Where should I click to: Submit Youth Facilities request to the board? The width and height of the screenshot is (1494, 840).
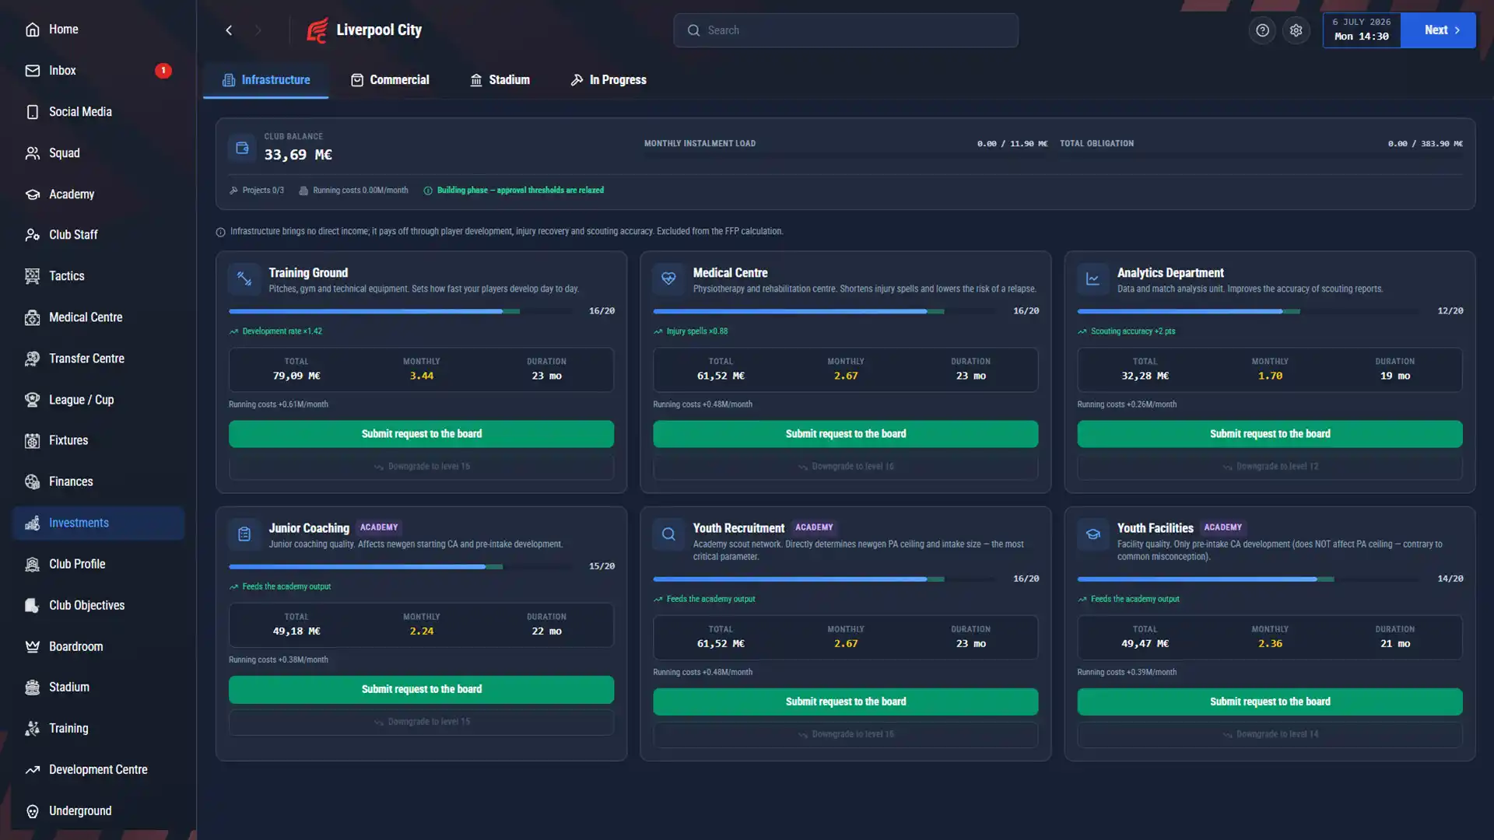(1270, 702)
